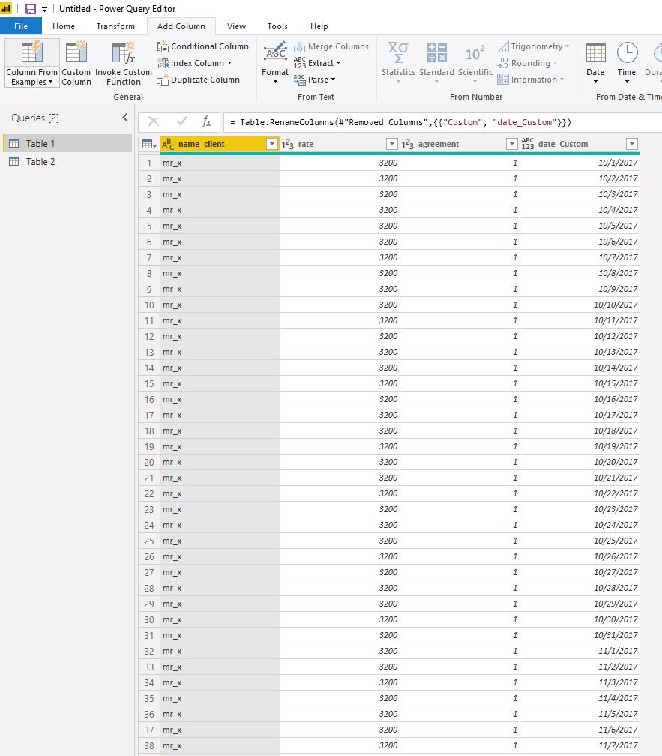This screenshot has height=756, width=662.
Task: Select row number 38
Action: (x=149, y=745)
